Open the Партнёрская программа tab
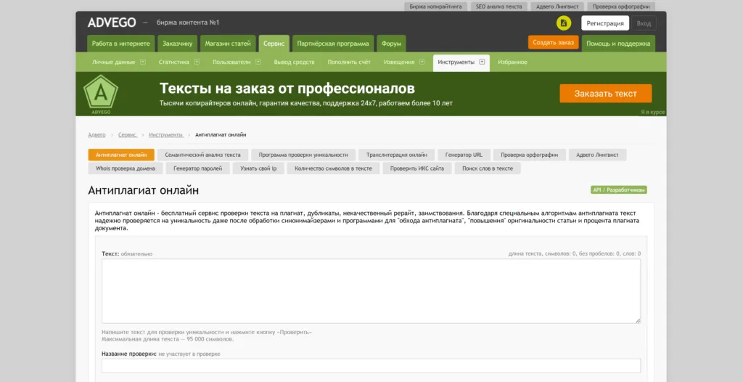This screenshot has height=382, width=743. [x=333, y=44]
